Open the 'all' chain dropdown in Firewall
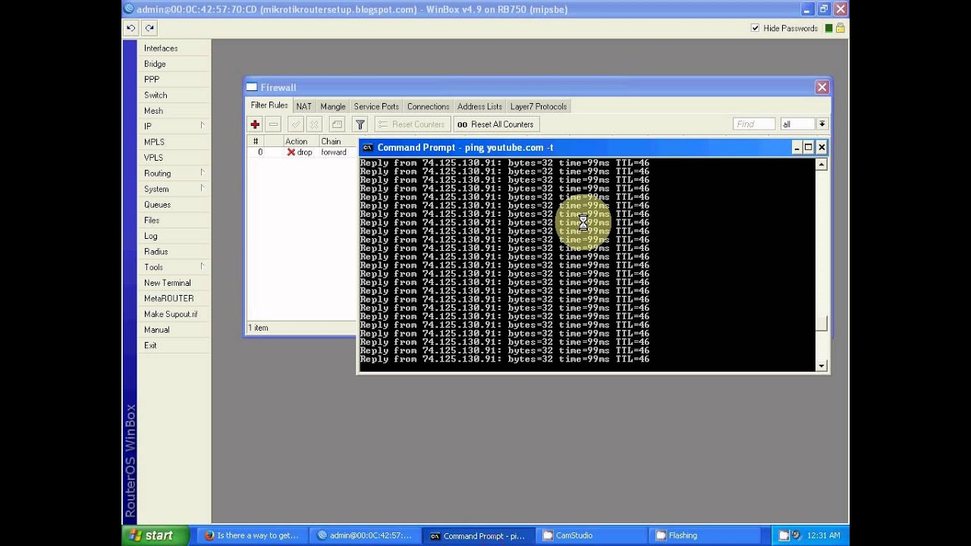The image size is (971, 546). [x=822, y=124]
